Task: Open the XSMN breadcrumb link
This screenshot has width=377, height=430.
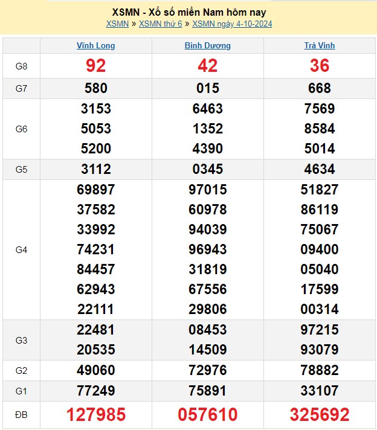Action: point(117,24)
